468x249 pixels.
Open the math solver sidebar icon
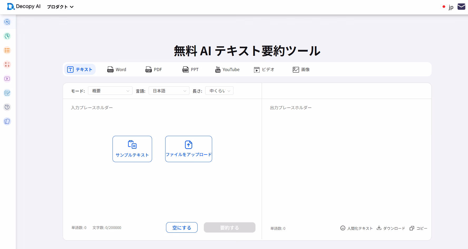[7, 64]
